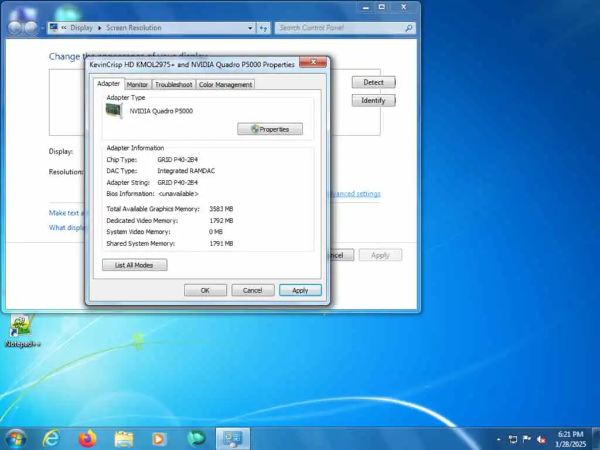This screenshot has width=600, height=450.
Task: Open Windows Explorer folder icon in taskbar
Action: pos(124,439)
